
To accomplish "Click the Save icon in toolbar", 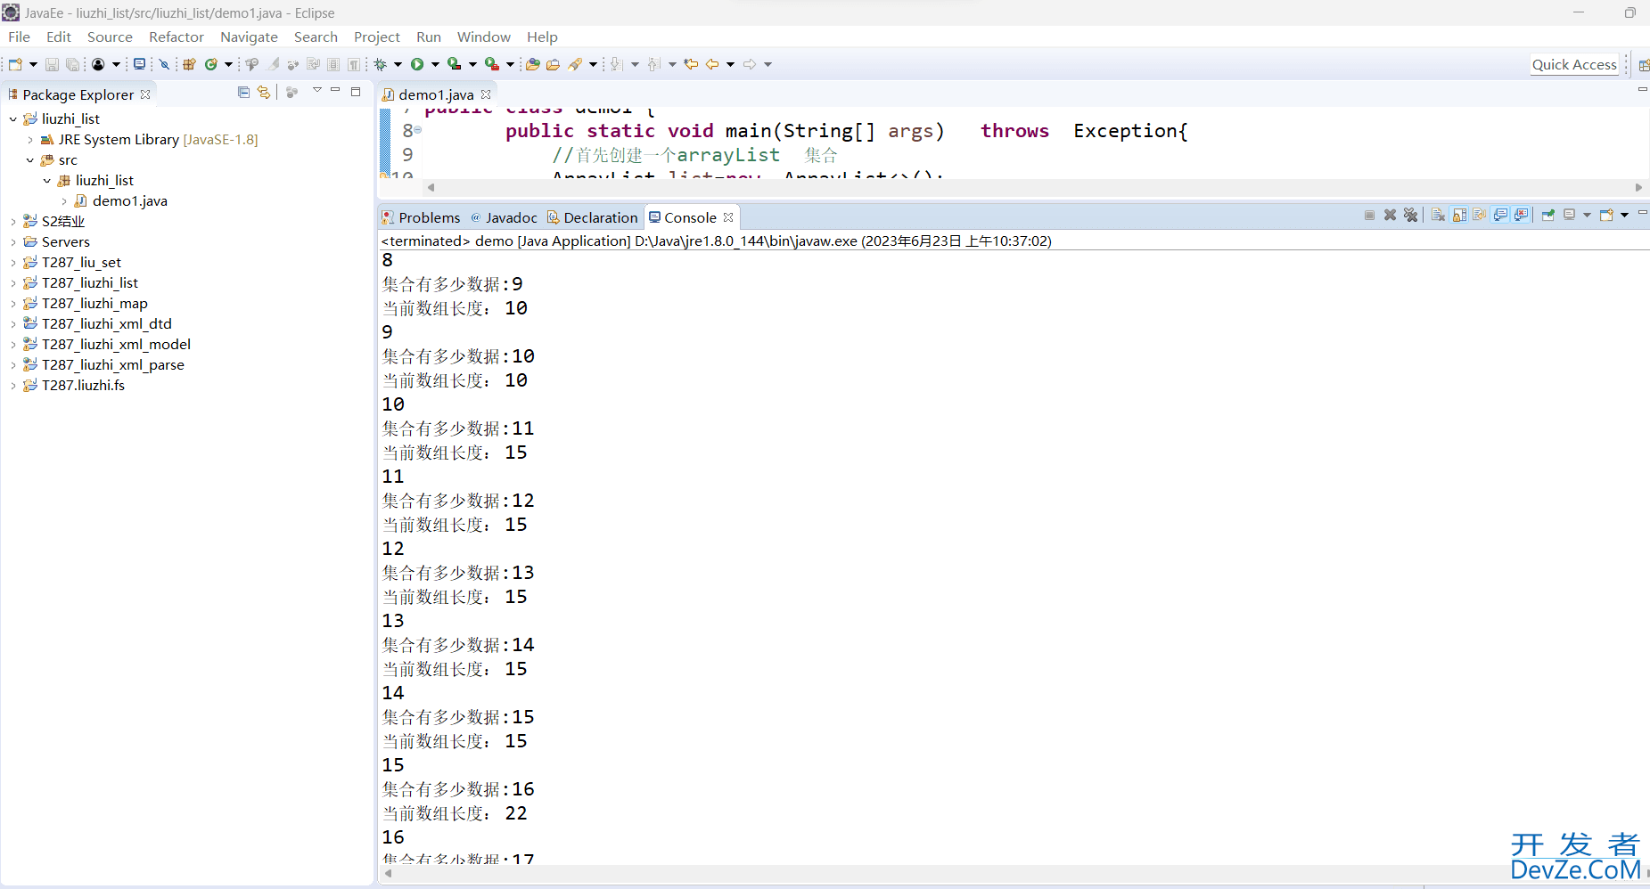I will tap(52, 64).
